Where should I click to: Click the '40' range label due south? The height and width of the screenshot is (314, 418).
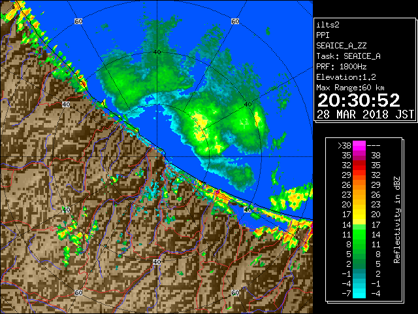157,262
